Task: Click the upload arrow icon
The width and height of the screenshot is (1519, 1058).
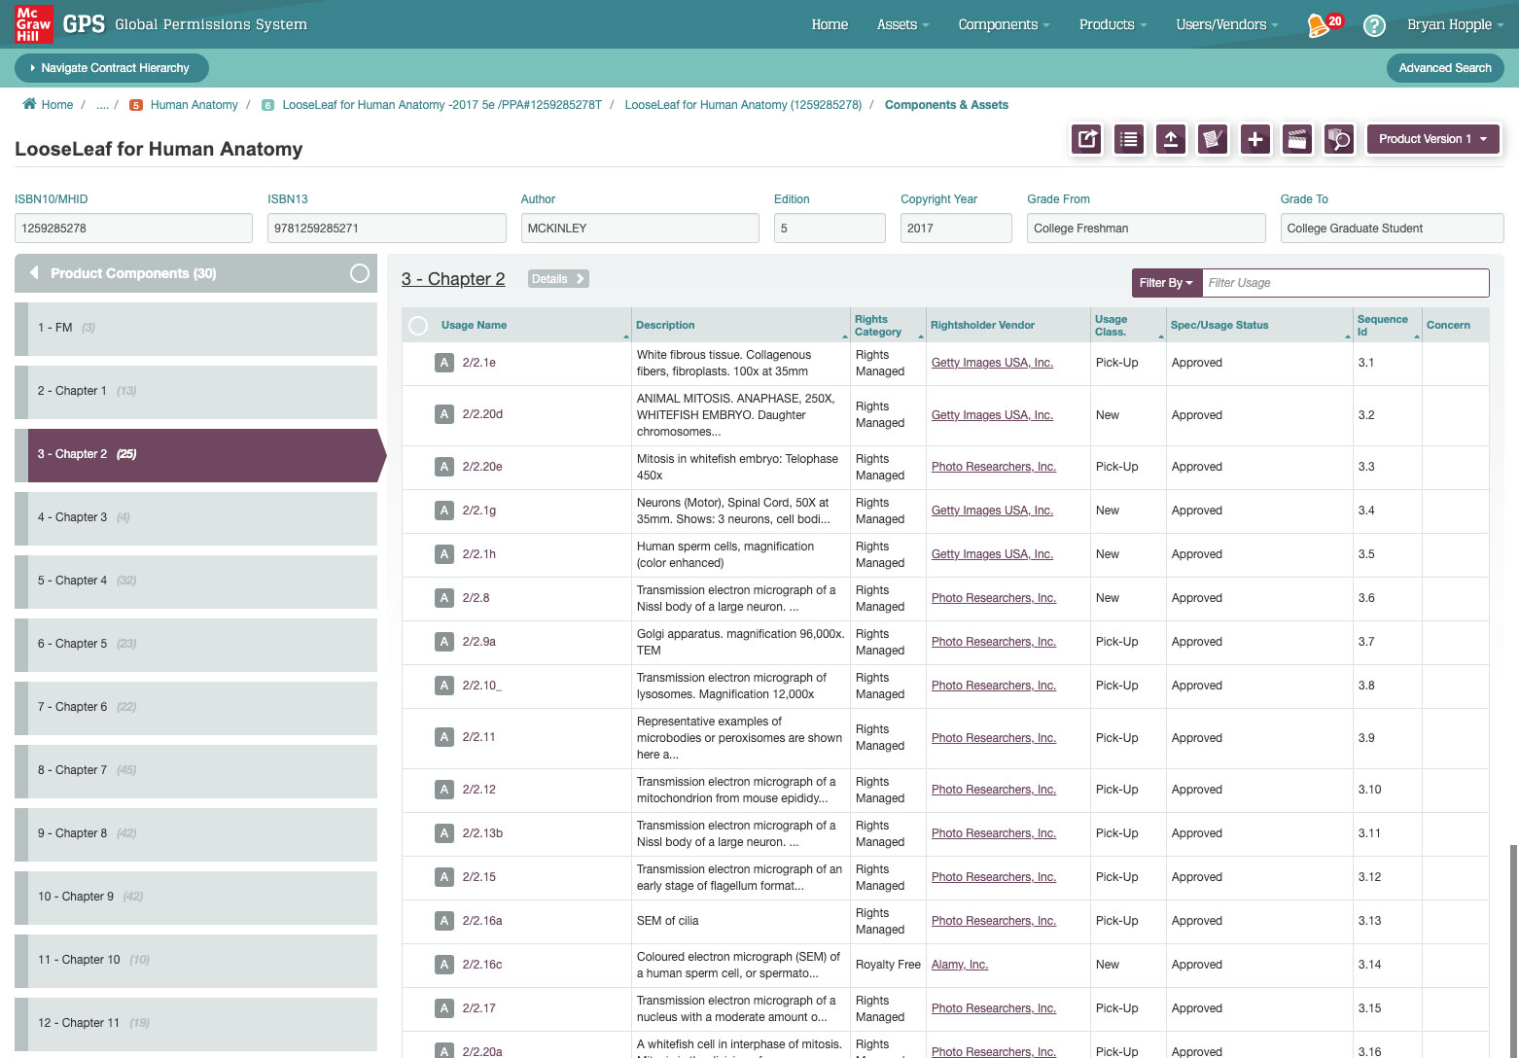Action: pos(1171,139)
